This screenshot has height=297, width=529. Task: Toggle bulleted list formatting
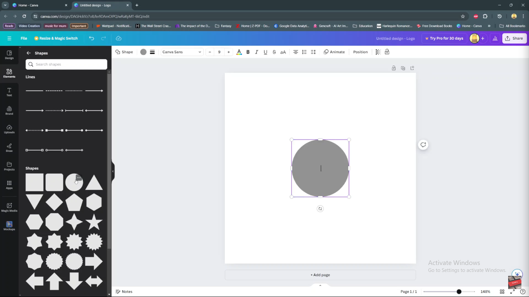(305, 52)
